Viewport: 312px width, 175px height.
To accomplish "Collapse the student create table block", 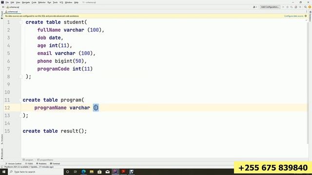I will tap(21, 22).
